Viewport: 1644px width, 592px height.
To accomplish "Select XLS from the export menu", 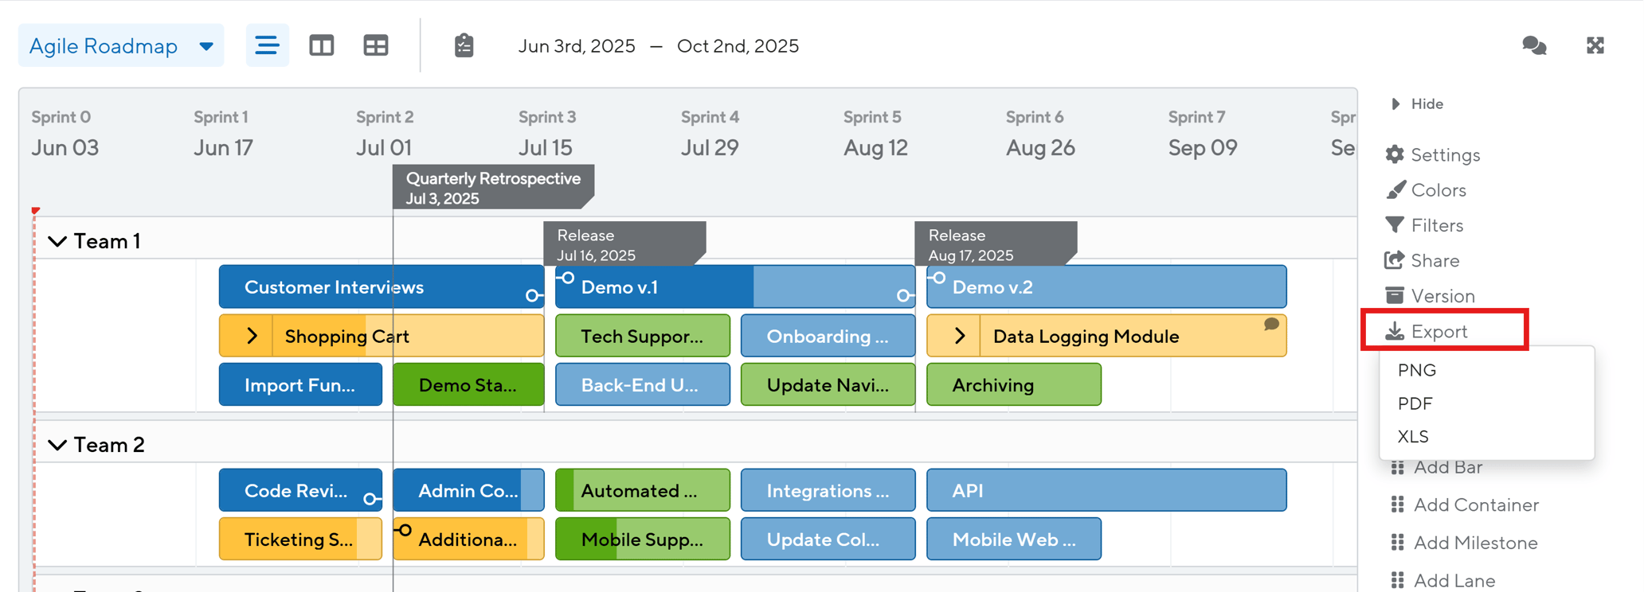I will tap(1412, 436).
